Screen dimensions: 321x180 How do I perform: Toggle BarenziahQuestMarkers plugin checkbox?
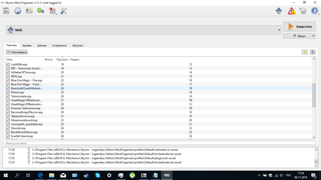tap(8, 88)
